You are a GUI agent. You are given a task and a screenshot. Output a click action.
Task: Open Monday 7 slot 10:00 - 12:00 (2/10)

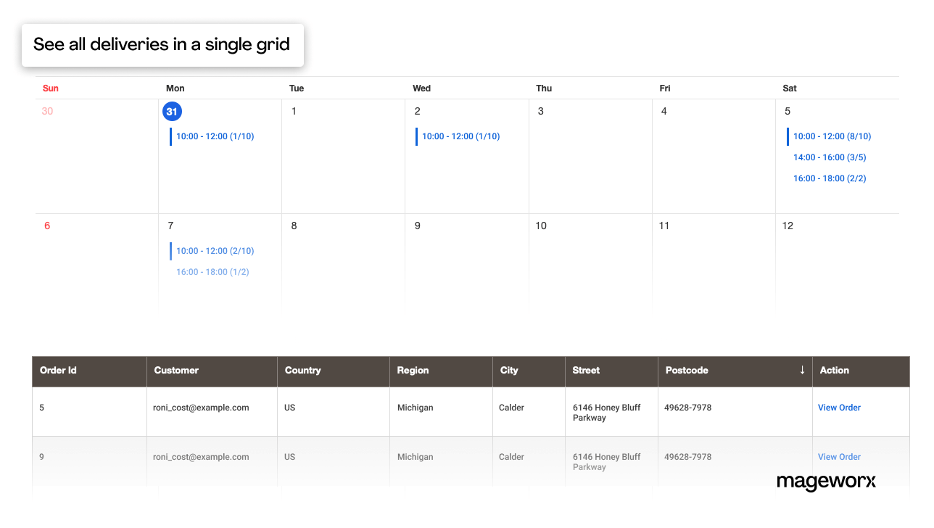pos(215,251)
